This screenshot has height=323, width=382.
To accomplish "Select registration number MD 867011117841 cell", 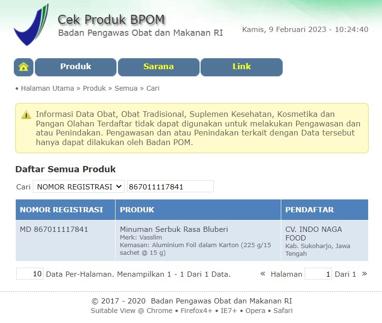I will [x=54, y=229].
